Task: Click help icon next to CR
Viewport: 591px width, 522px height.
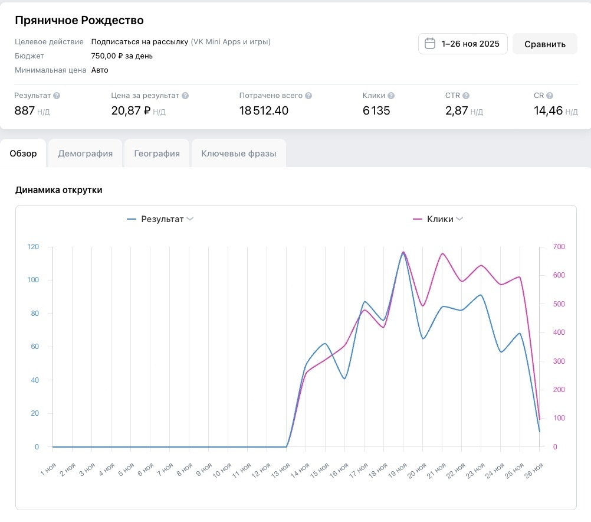Action: pyautogui.click(x=550, y=96)
